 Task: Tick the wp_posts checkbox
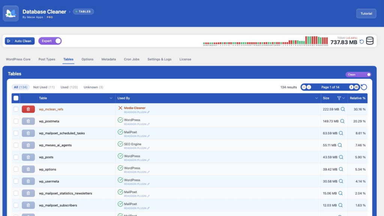(x=16, y=157)
